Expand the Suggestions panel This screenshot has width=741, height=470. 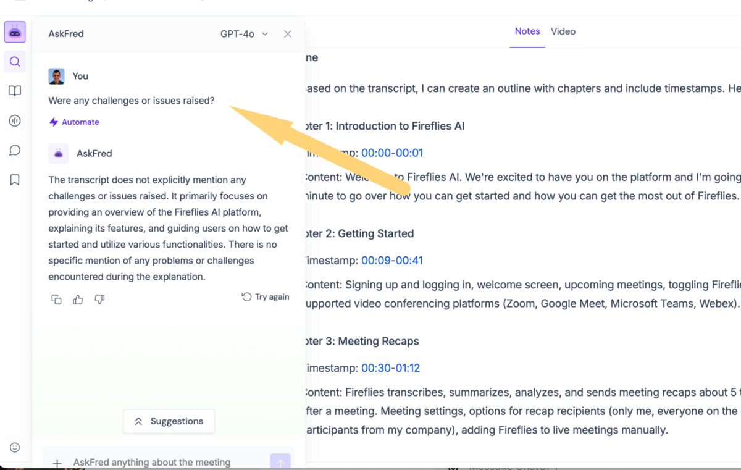pos(169,421)
